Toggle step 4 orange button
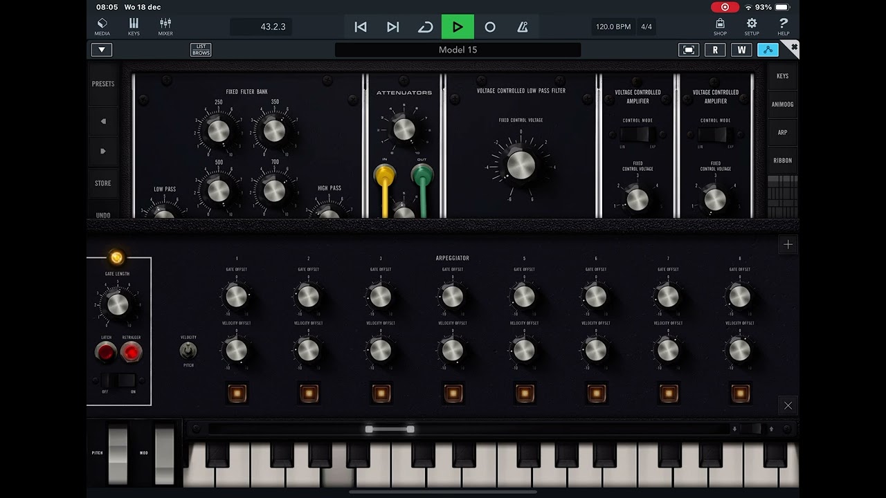The width and height of the screenshot is (886, 498). (453, 394)
